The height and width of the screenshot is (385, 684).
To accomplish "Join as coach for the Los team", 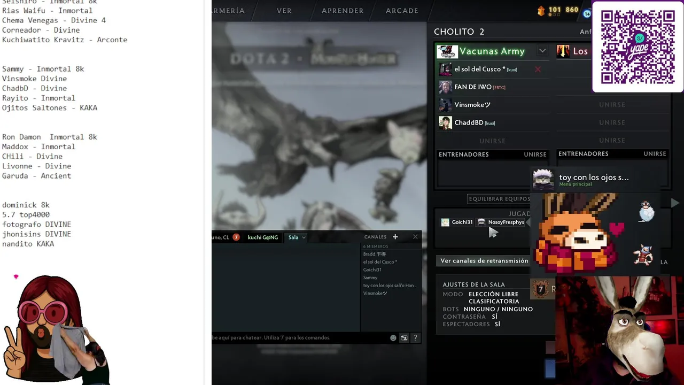I will click(655, 153).
